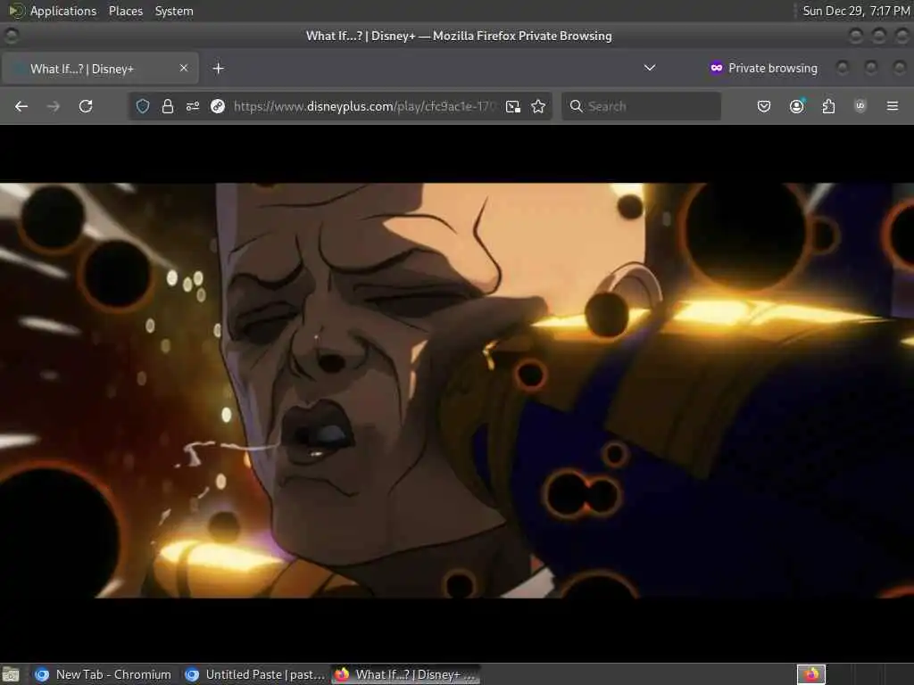Viewport: 914px width, 685px height.
Task: Select What If...? Disney+ taskbar entry
Action: 406,674
